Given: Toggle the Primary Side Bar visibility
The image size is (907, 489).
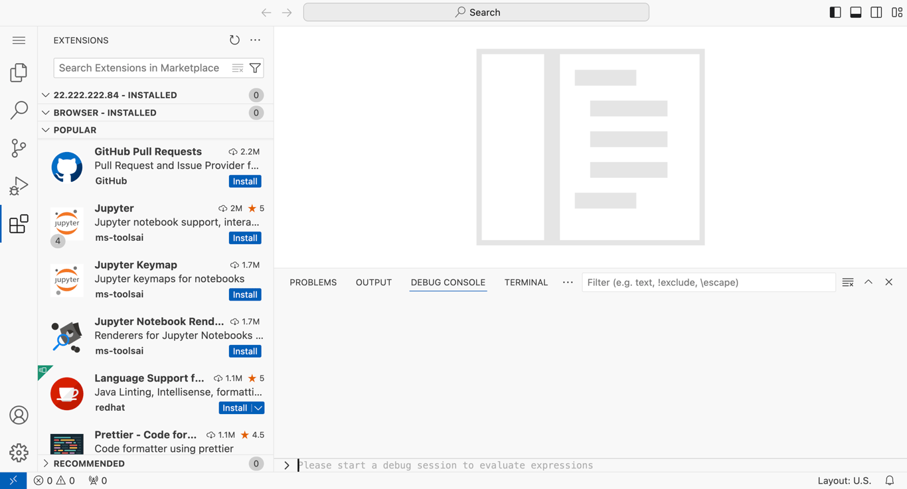Looking at the screenshot, I should (835, 11).
